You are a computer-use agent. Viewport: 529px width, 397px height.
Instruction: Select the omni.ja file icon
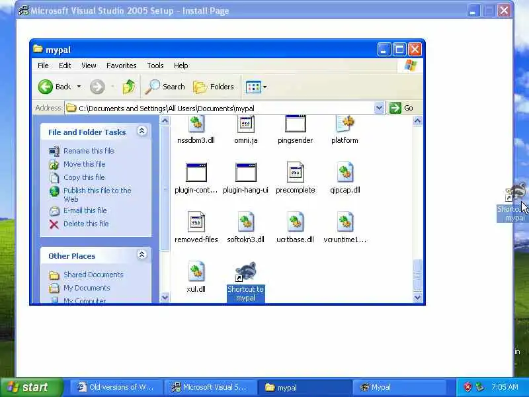point(245,124)
